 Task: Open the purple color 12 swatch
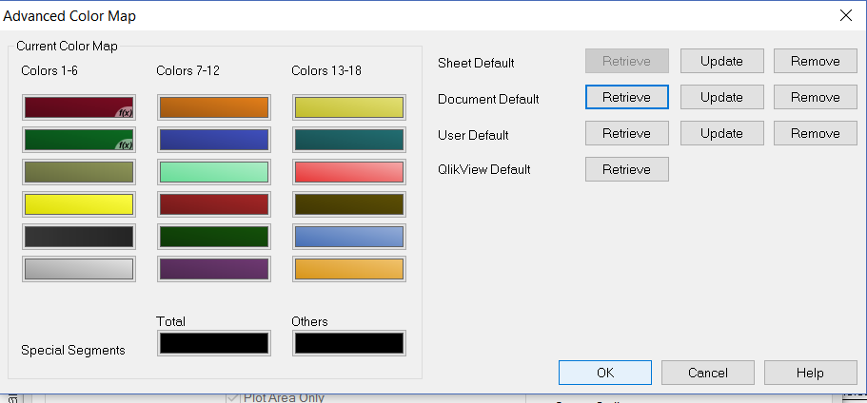click(x=214, y=269)
